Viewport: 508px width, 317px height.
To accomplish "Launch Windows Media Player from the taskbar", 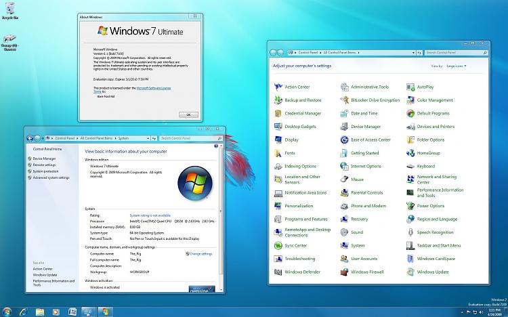I will coord(56,312).
